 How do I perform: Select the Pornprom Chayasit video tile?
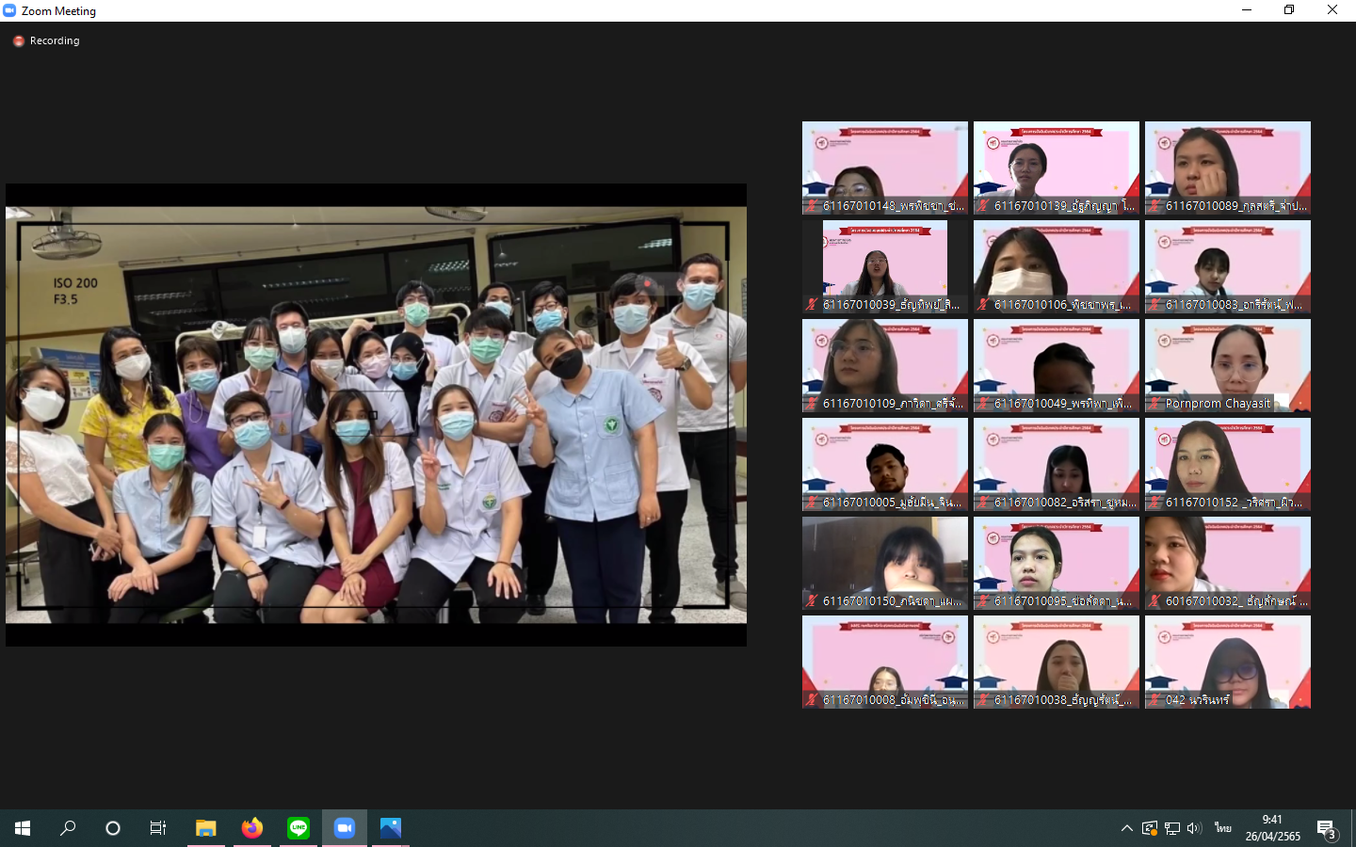coord(1227,365)
